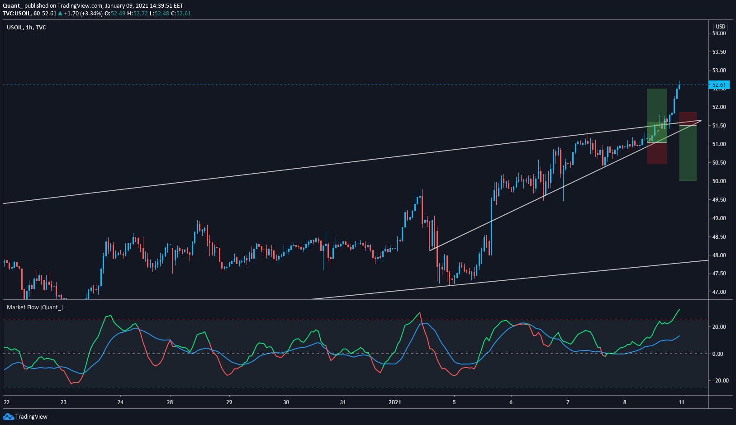
Task: Click the 51.00 price axis label
Action: (719, 144)
